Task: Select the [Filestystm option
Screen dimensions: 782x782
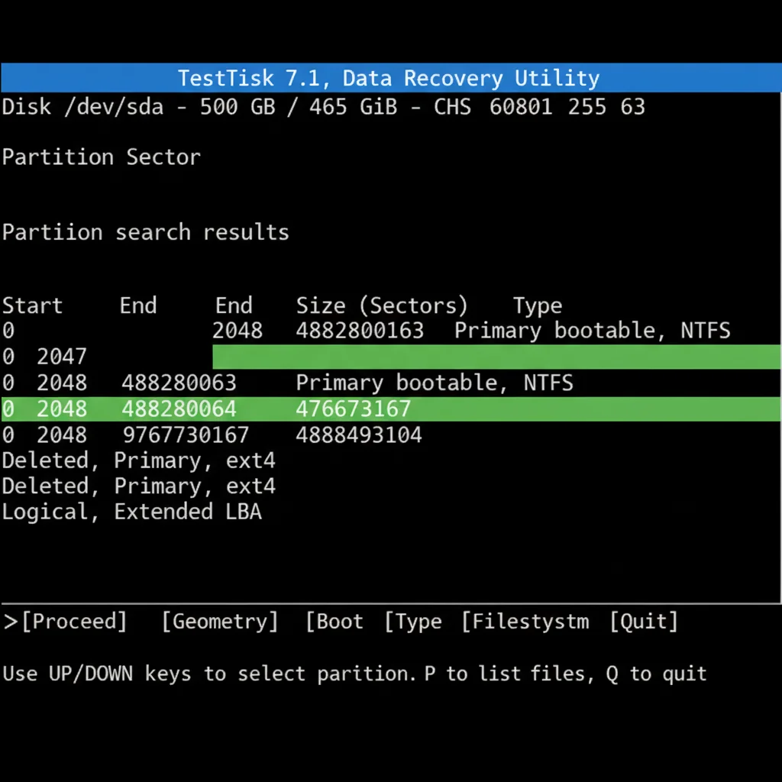Action: (x=525, y=622)
